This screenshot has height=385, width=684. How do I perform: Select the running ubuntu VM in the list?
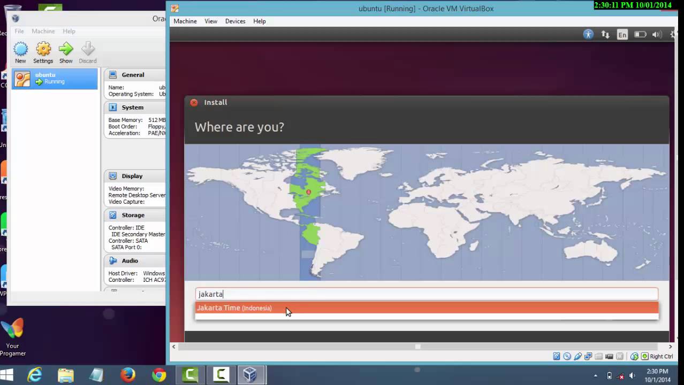(55, 79)
